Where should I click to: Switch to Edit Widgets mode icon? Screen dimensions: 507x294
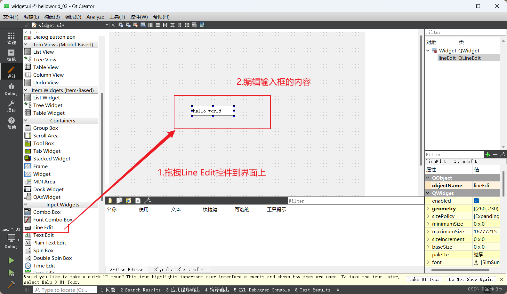121,25
